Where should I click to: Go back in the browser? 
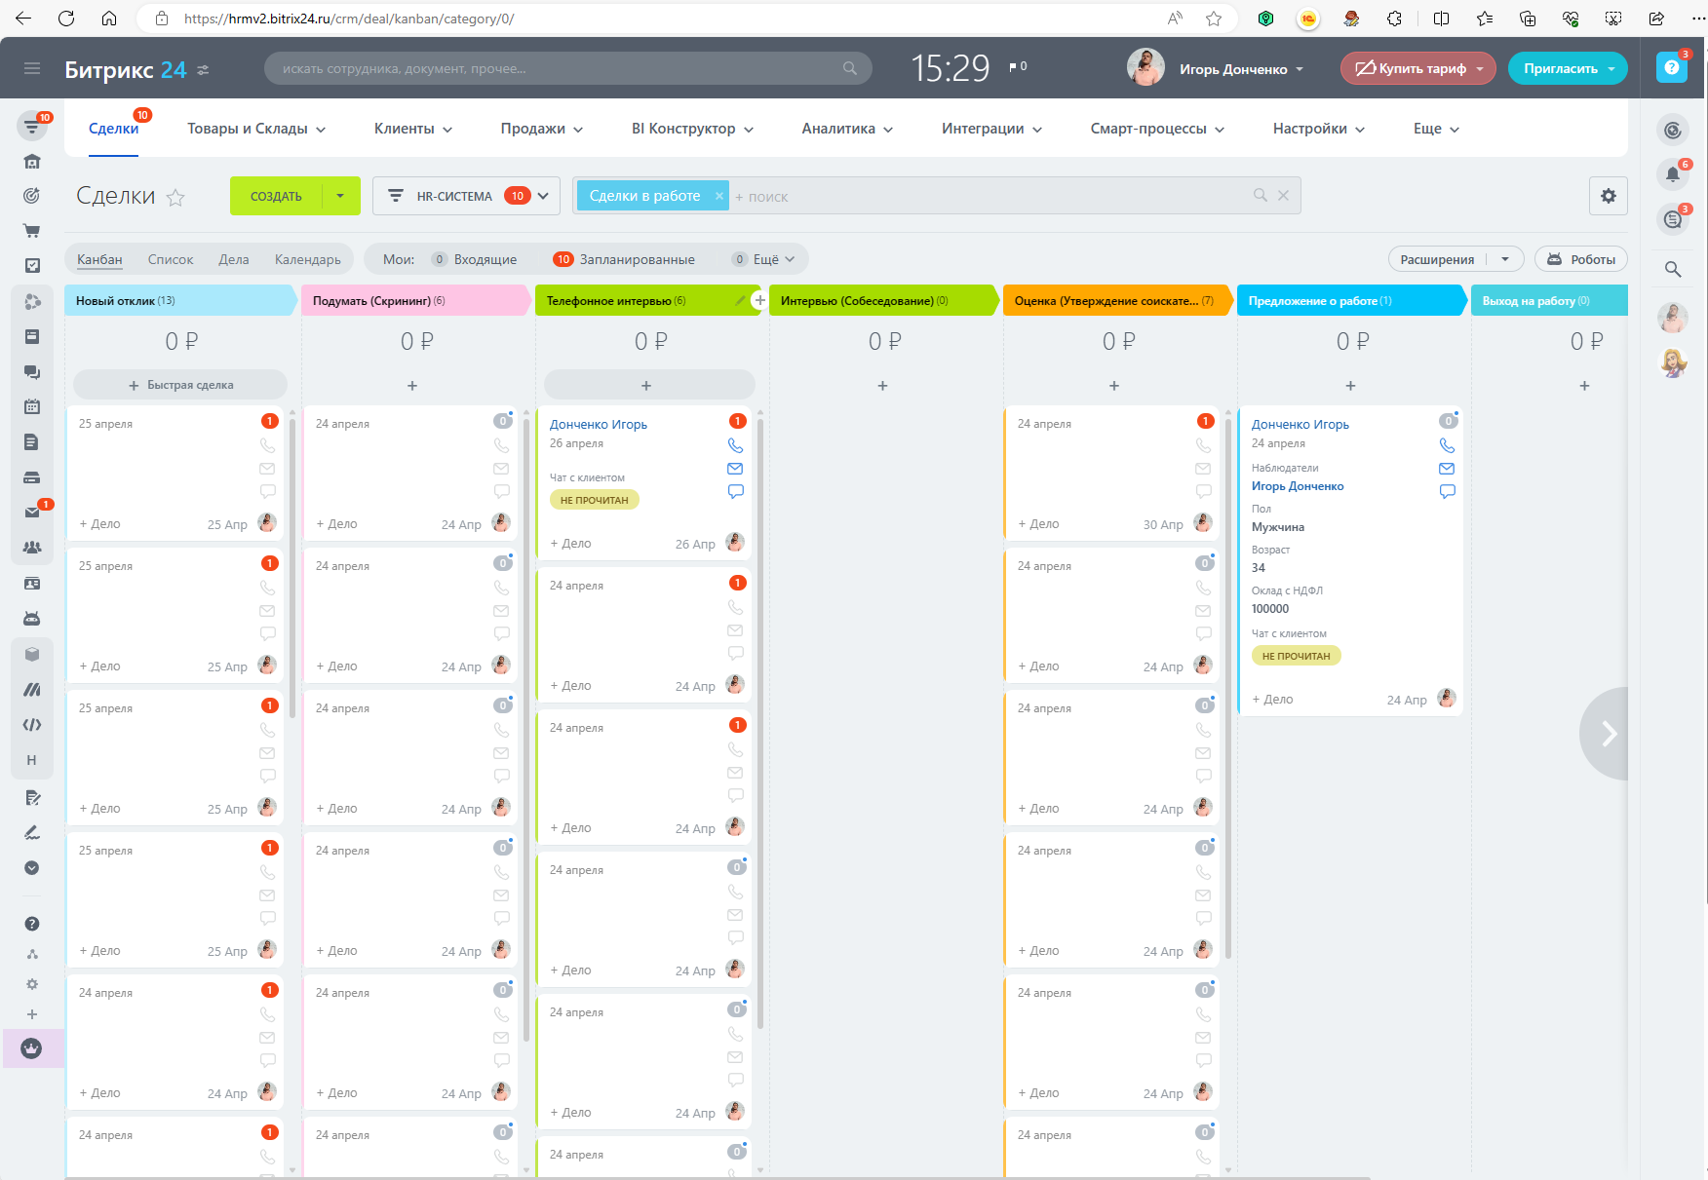tap(23, 19)
